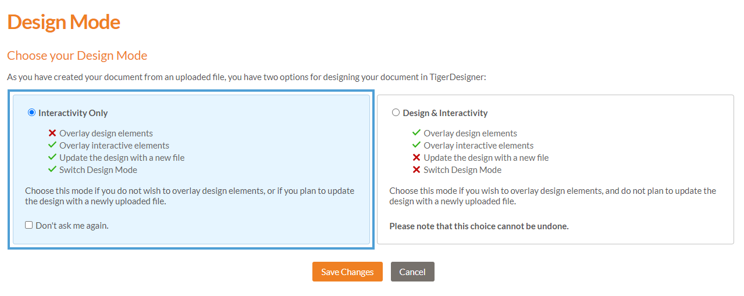This screenshot has width=744, height=296.
Task: Click green check beside left Overlay interactive elements
Action: (52, 145)
